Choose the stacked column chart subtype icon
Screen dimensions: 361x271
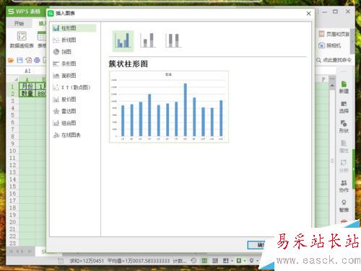(148, 40)
